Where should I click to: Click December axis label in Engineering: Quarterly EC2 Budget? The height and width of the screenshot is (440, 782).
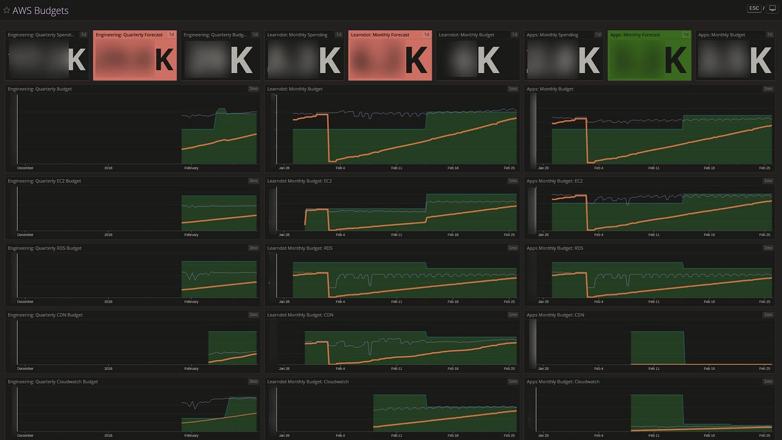(x=25, y=235)
